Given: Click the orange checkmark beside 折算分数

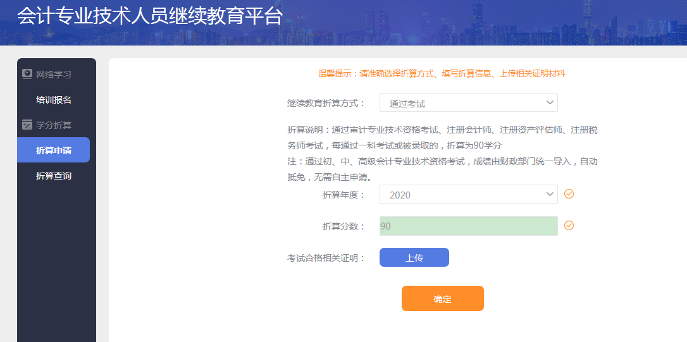Looking at the screenshot, I should 569,226.
